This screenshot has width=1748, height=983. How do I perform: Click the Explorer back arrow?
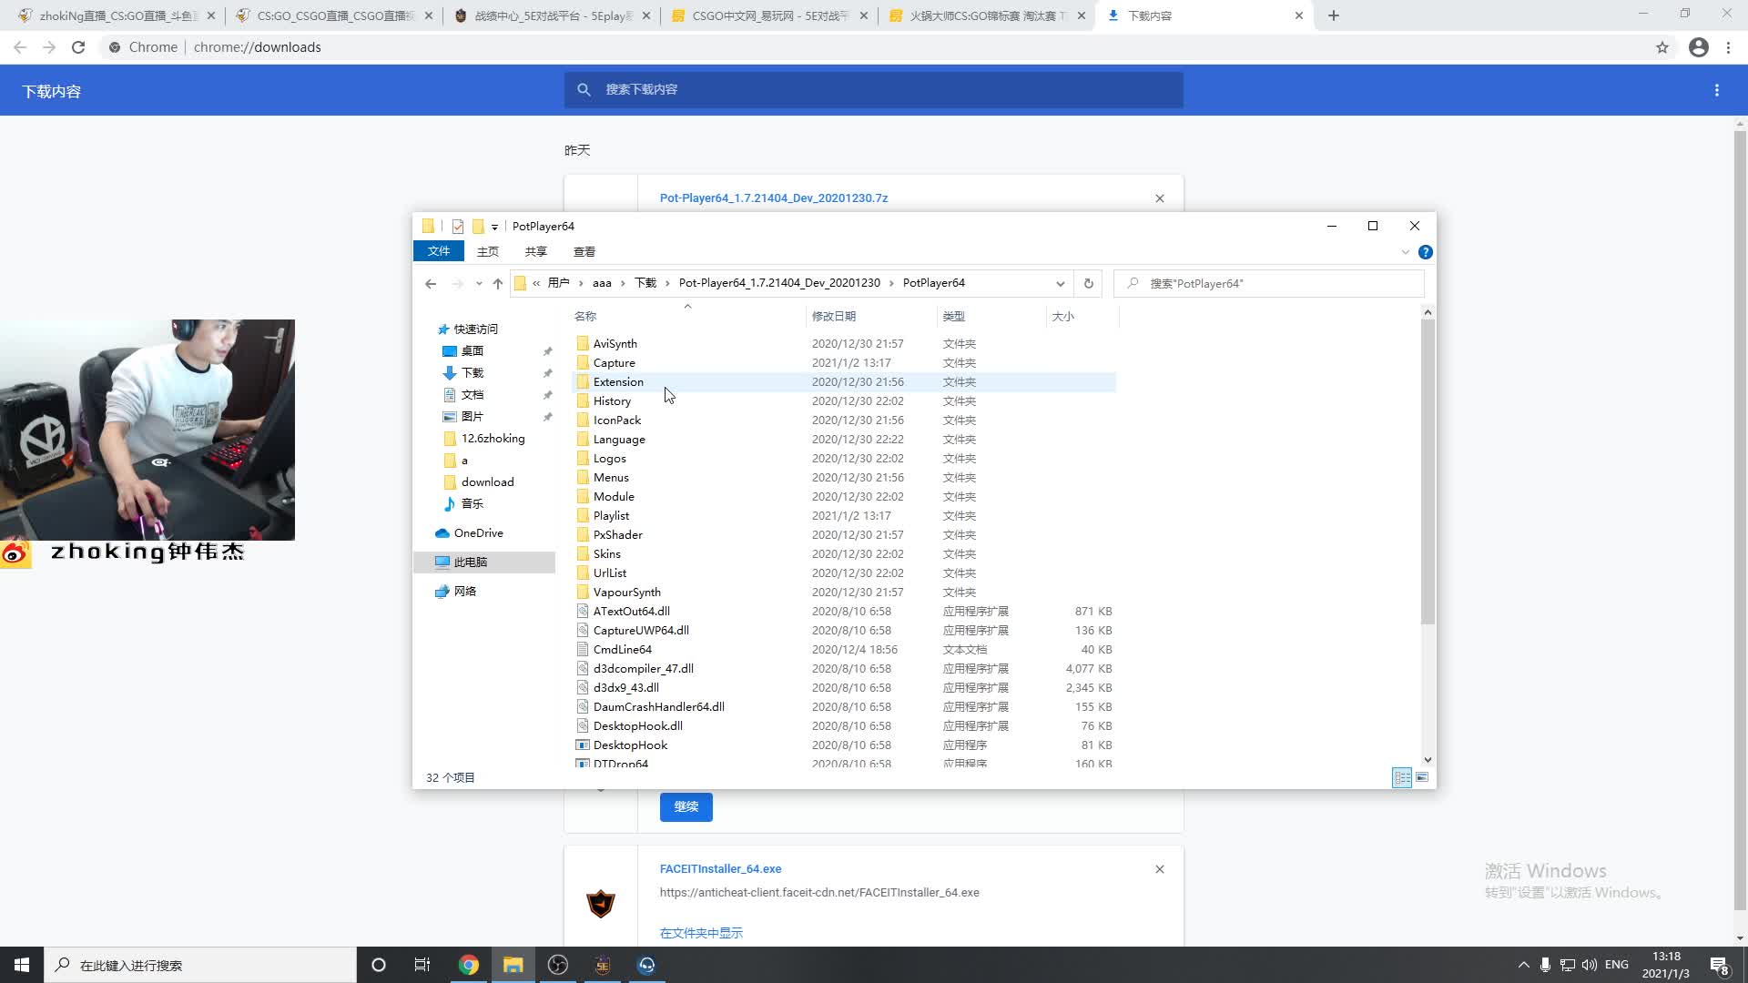(x=431, y=283)
